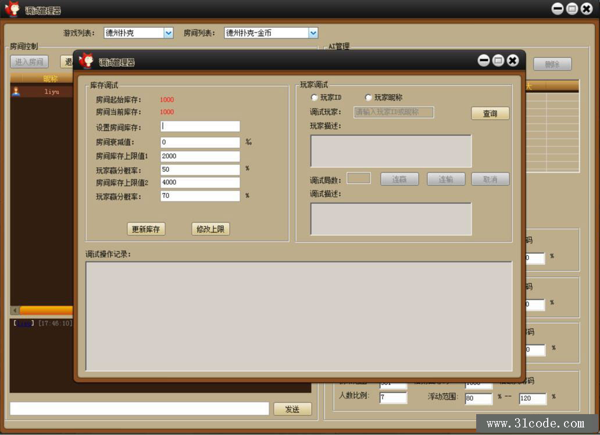This screenshot has width=600, height=435.
Task: Click the 调试玩家 ID or nickname field
Action: pyautogui.click(x=394, y=112)
